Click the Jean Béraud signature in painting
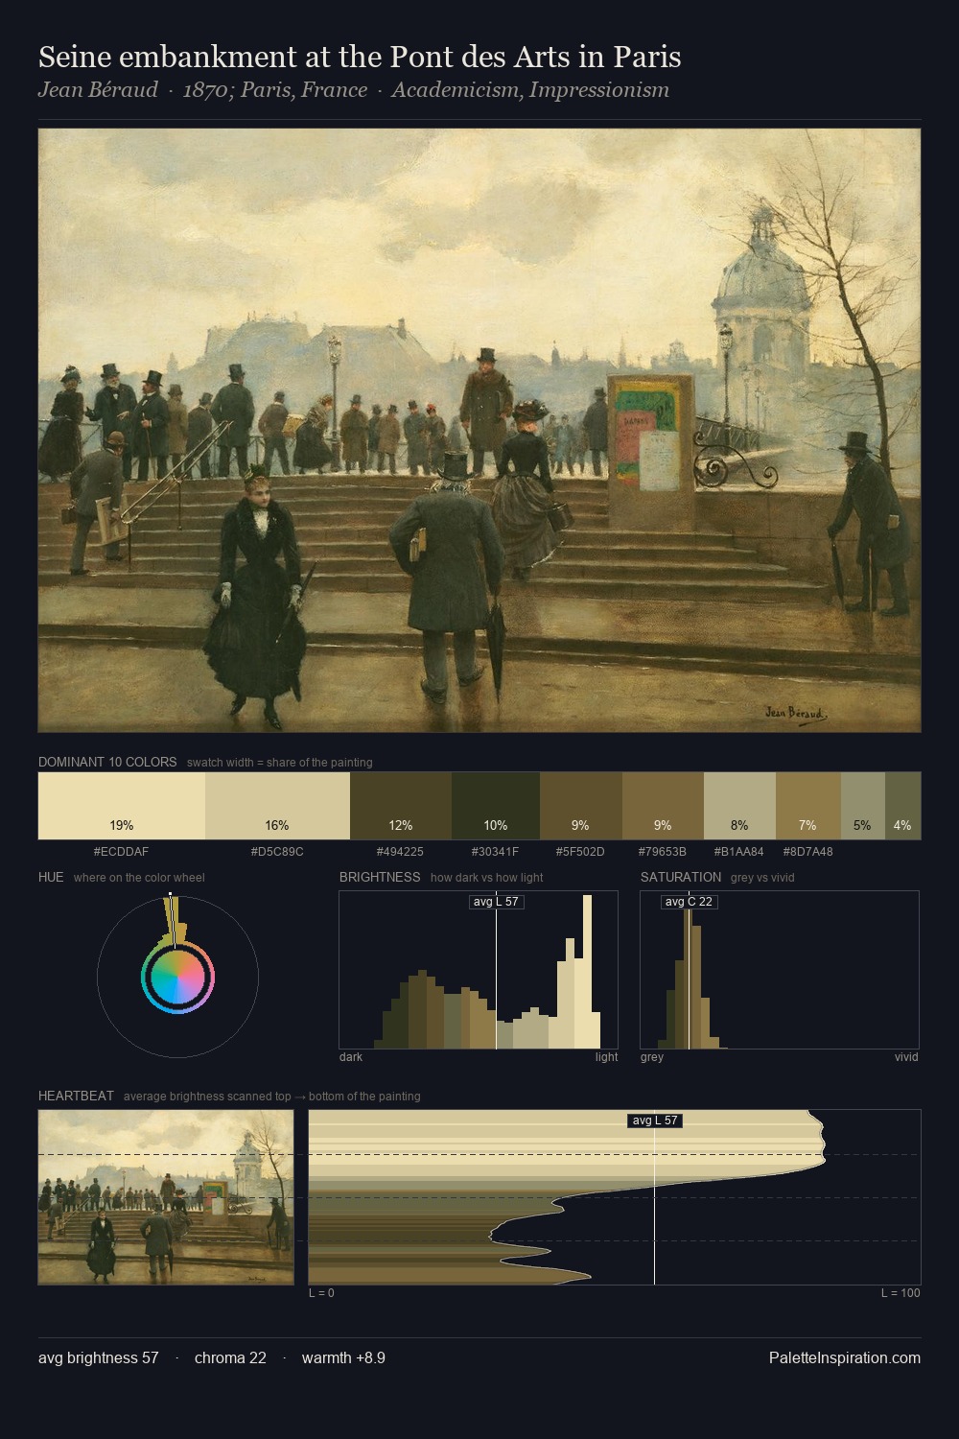This screenshot has width=959, height=1439. point(796,713)
